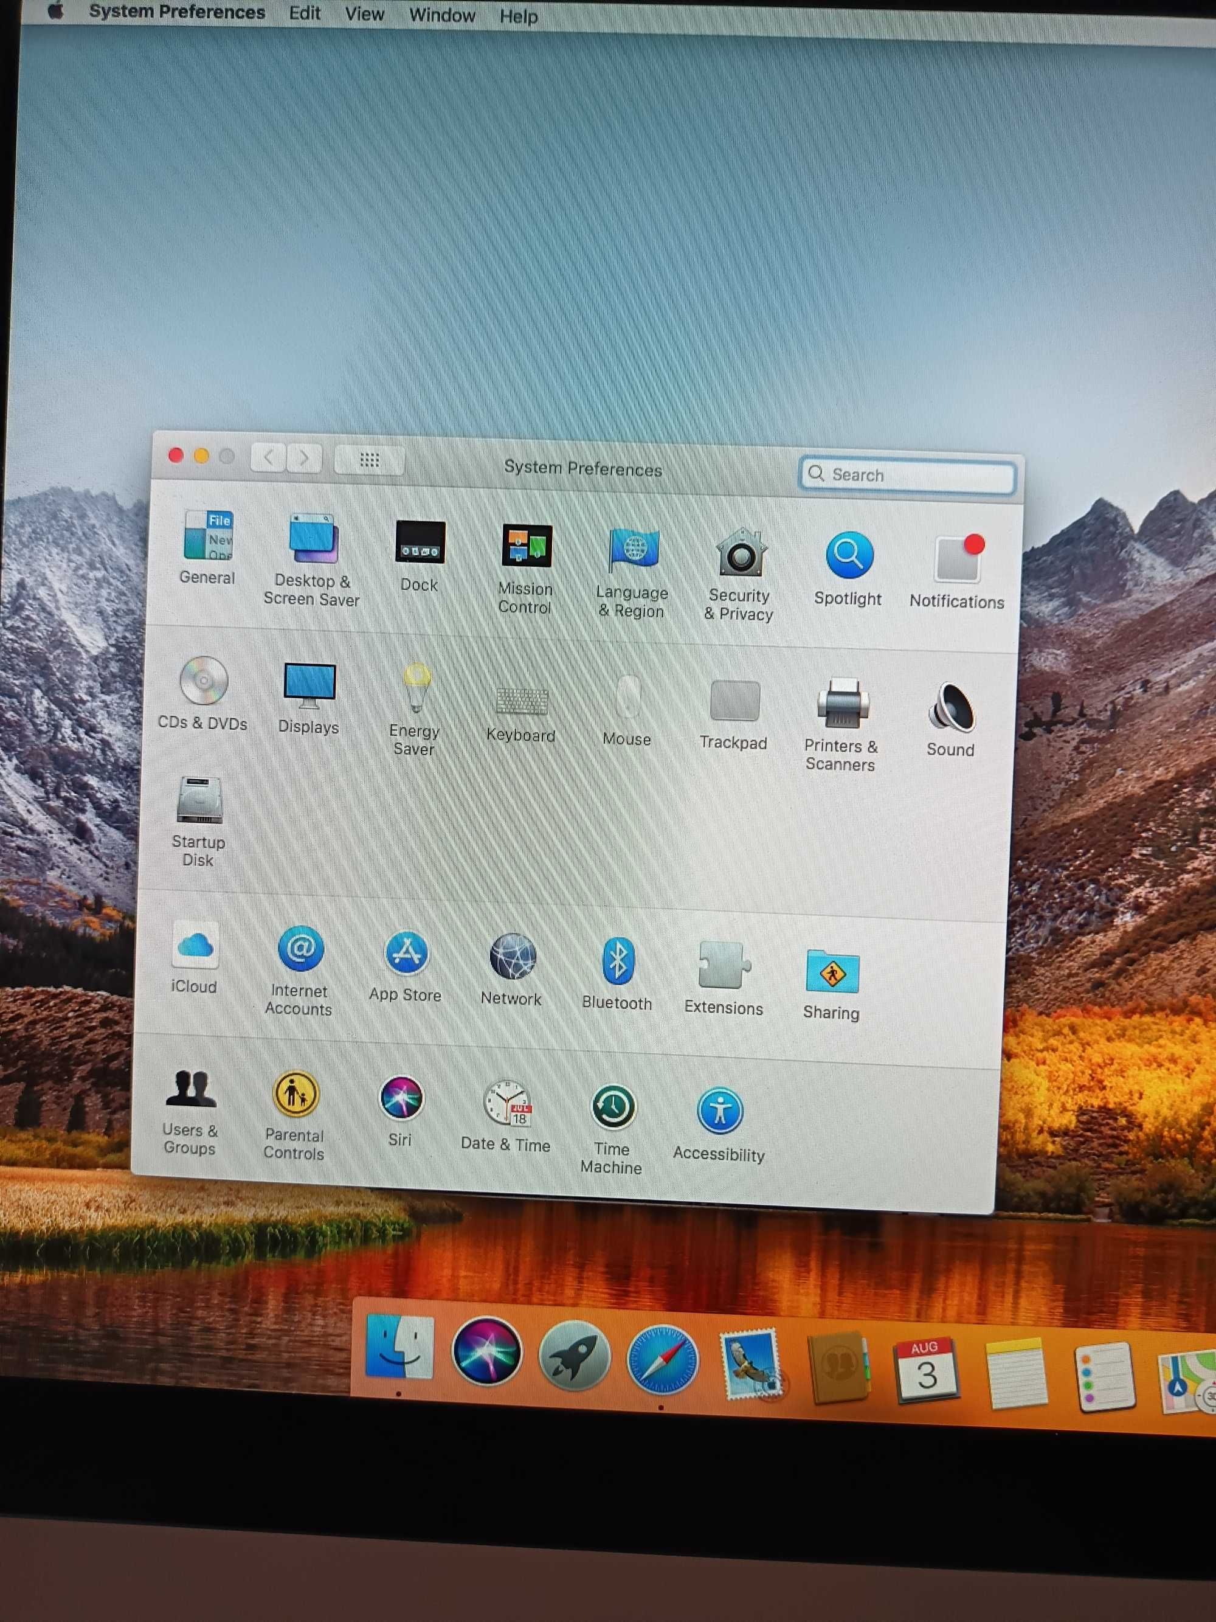Open Notes app in the Dock
The height and width of the screenshot is (1622, 1216).
click(1016, 1374)
